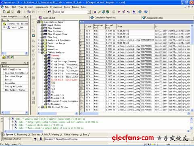Expand the Analysis & Synthesis report folder

pos(39,40)
